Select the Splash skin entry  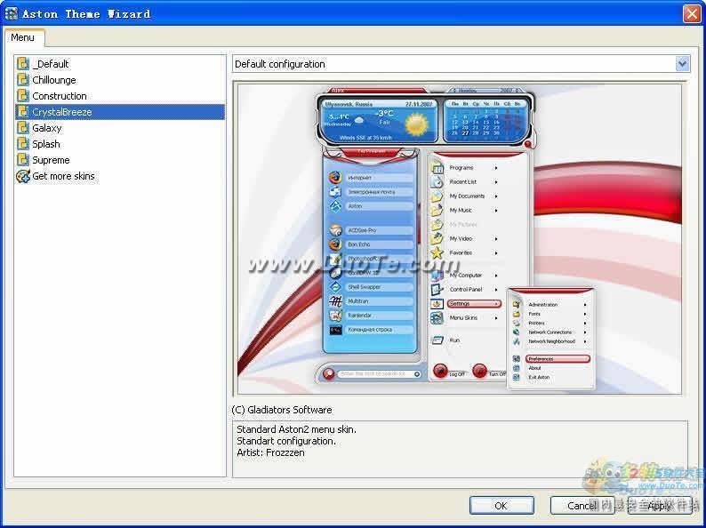tap(46, 144)
